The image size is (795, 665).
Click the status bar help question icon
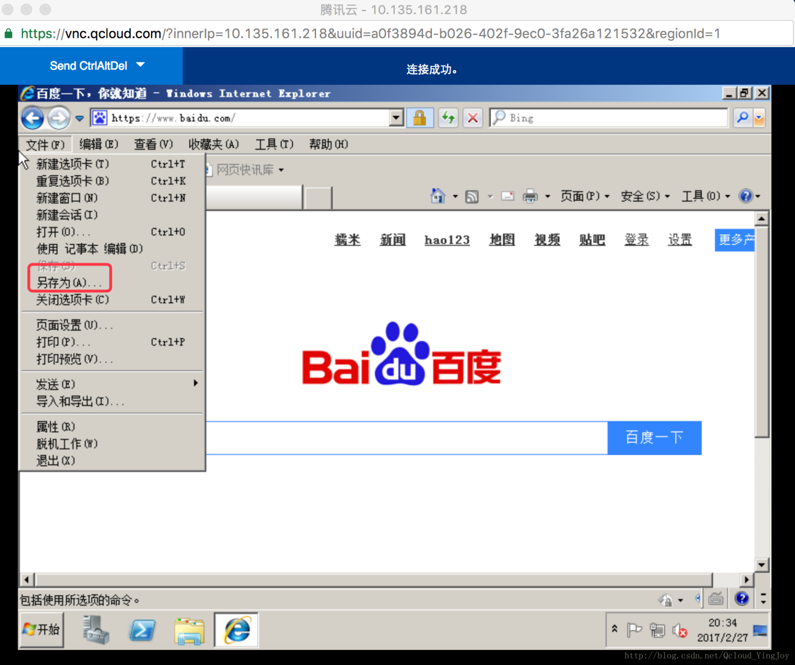coord(742,599)
